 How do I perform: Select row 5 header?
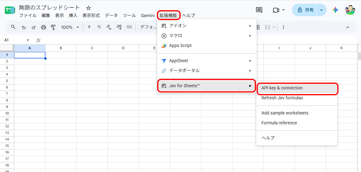[x=7, y=81]
